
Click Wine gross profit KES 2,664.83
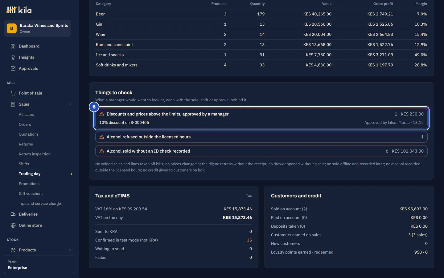[x=380, y=35]
